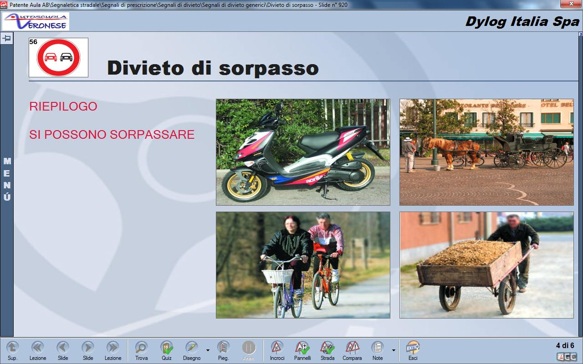
Task: Click the Dylog Italia Spa label
Action: point(522,21)
